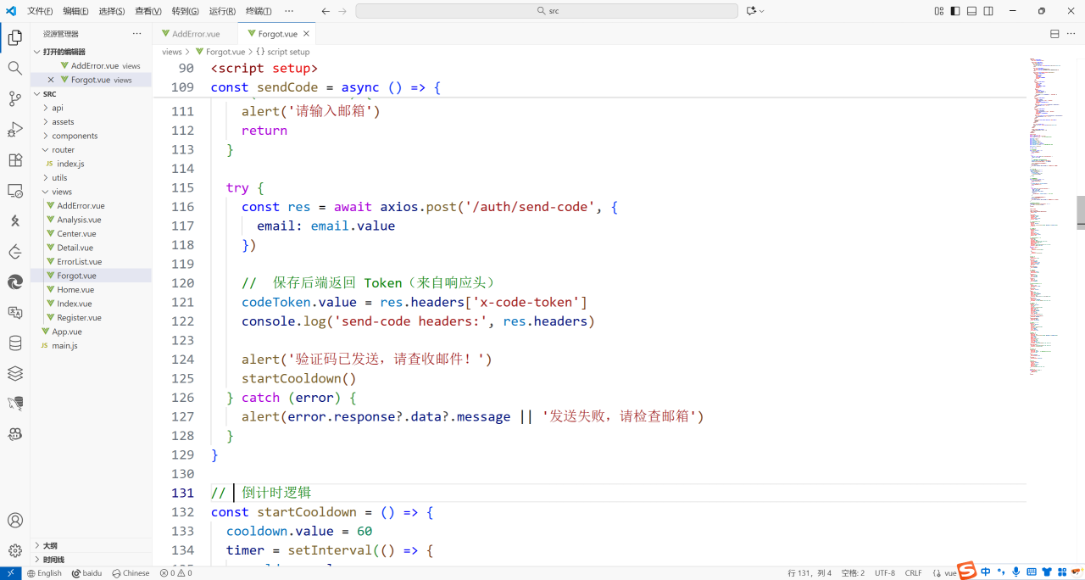Expand the assets folder
The width and height of the screenshot is (1085, 580).
pos(91,122)
